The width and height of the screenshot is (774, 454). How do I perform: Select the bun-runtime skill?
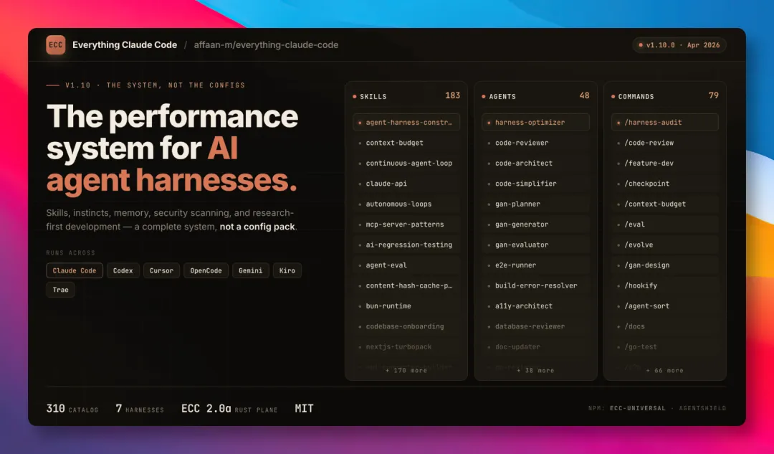406,306
